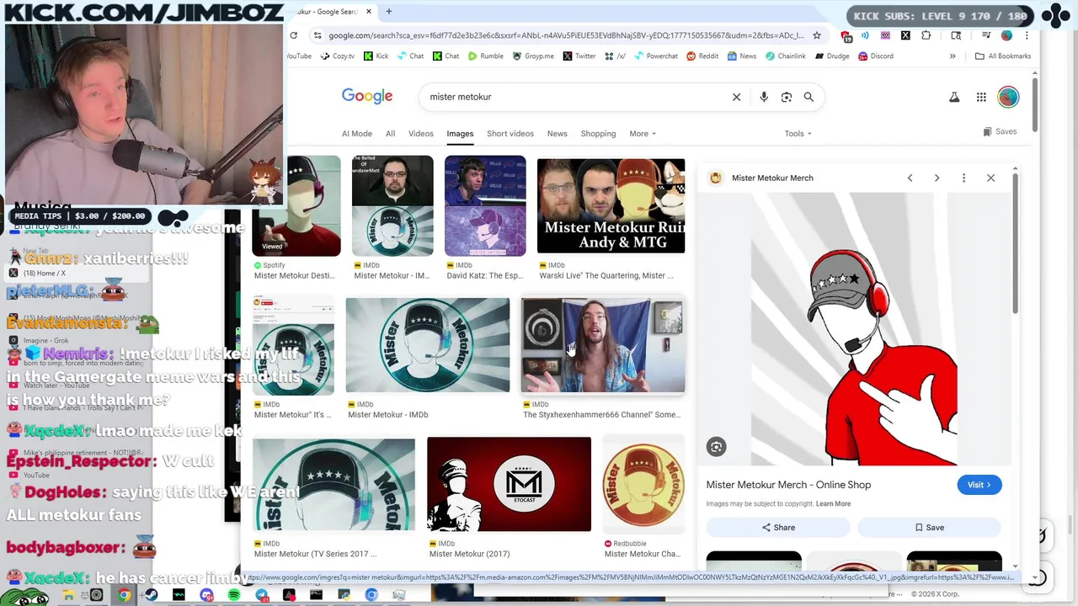Viewport: 1078px width, 606px height.
Task: Open File Explorer from the taskbar
Action: click(69, 595)
